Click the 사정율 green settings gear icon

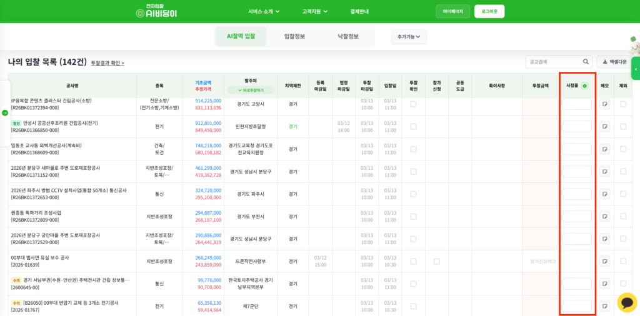pos(584,86)
